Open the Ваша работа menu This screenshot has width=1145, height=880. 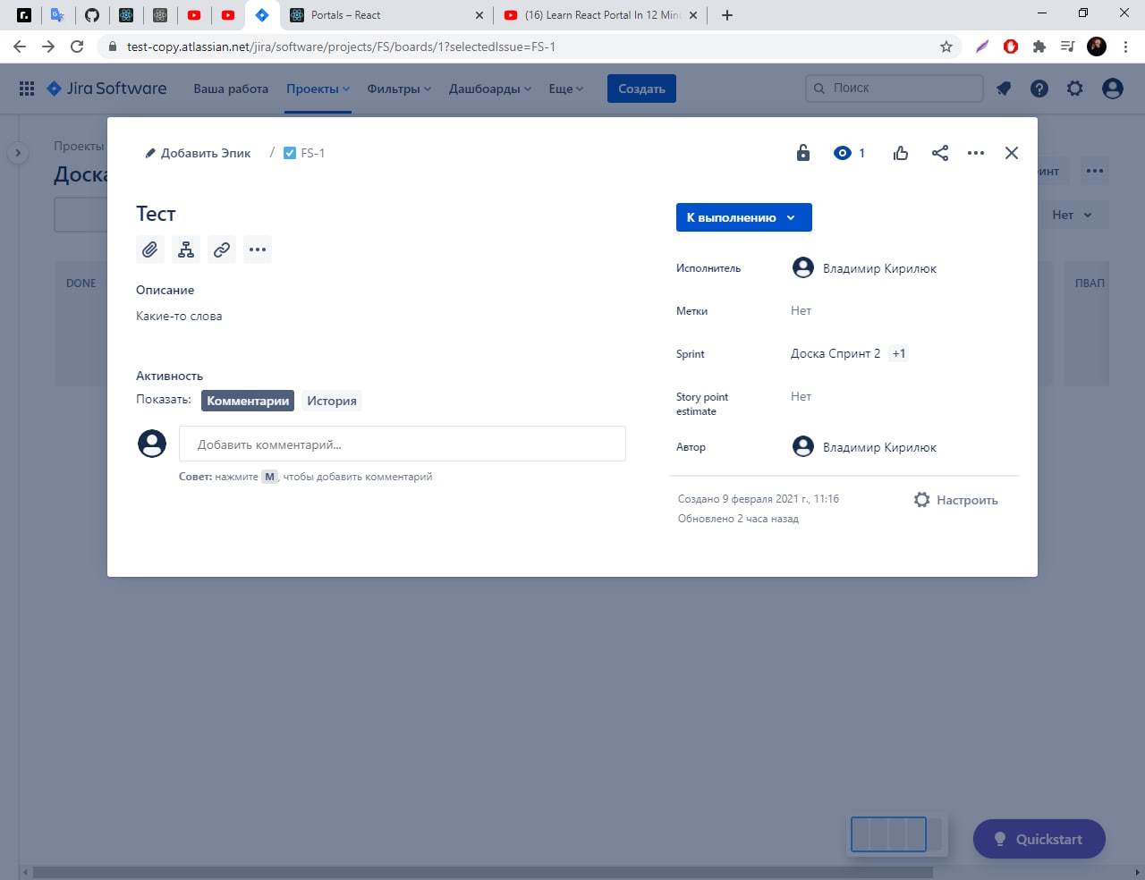[231, 89]
